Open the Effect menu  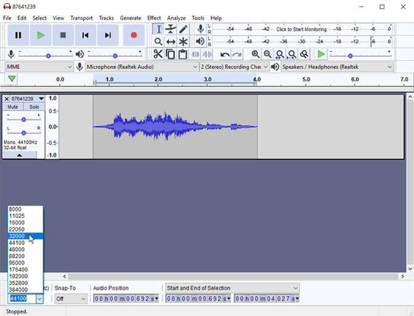click(x=154, y=18)
